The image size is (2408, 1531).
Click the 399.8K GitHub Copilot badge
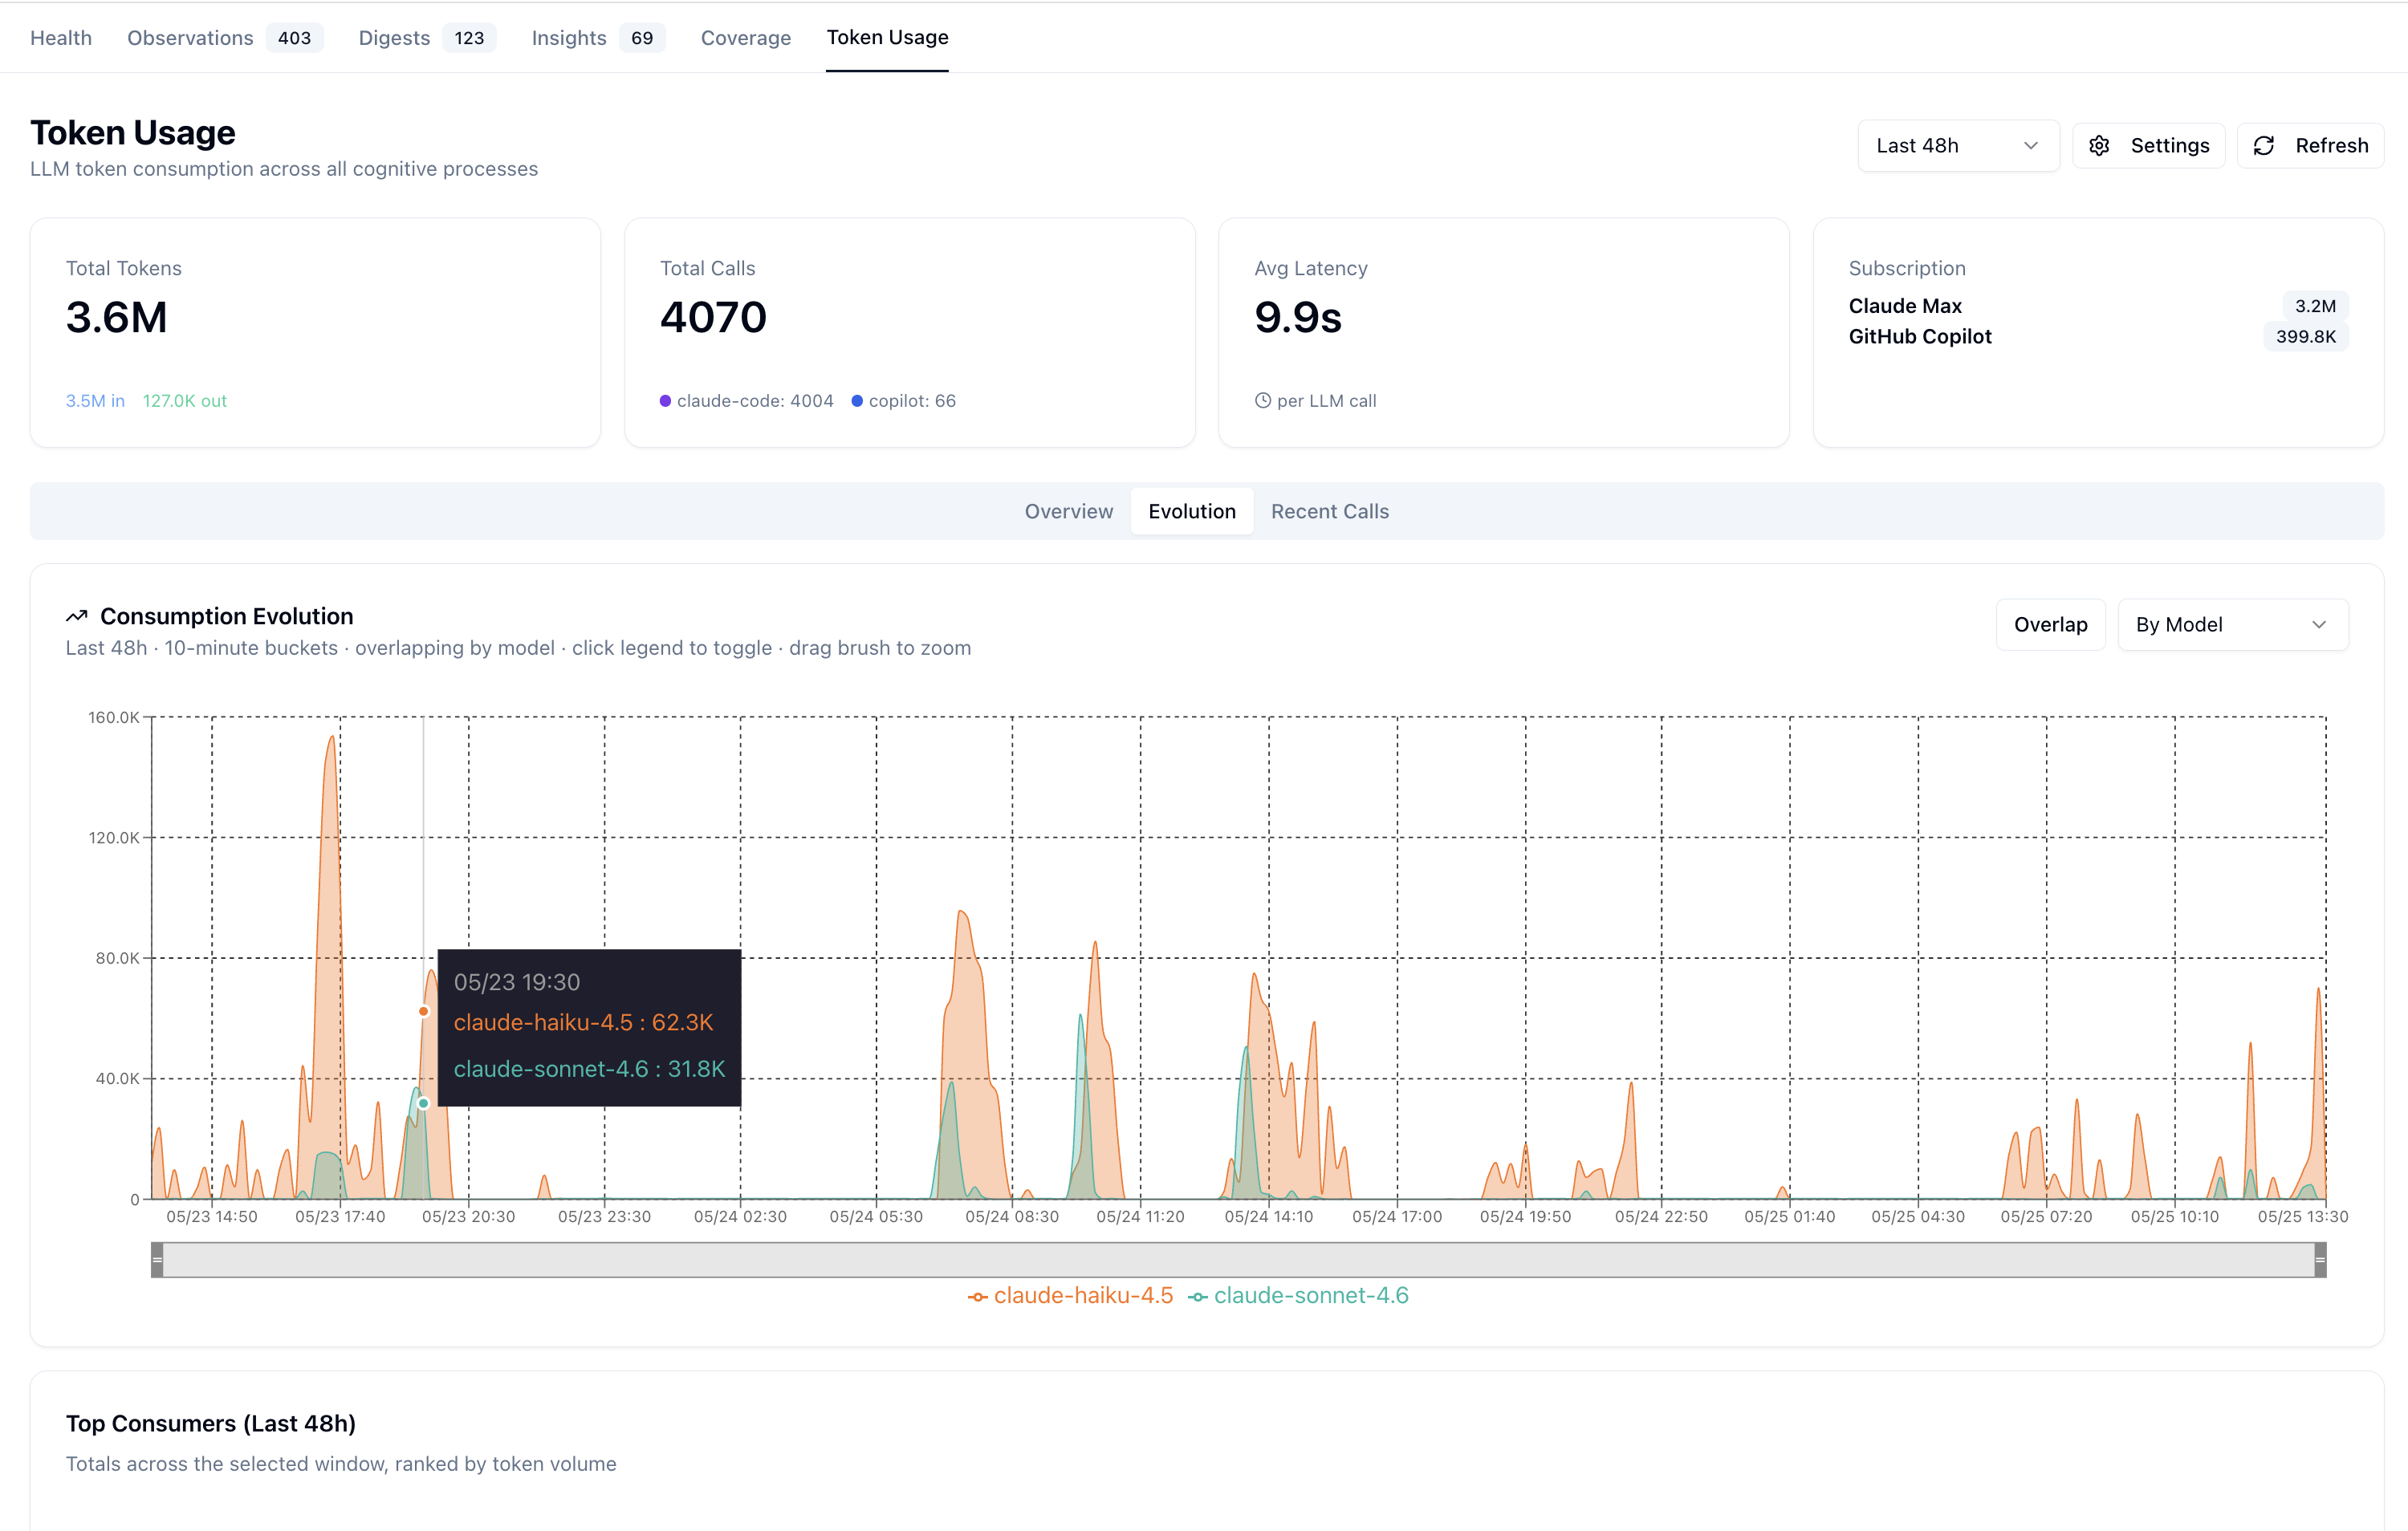click(x=2305, y=337)
